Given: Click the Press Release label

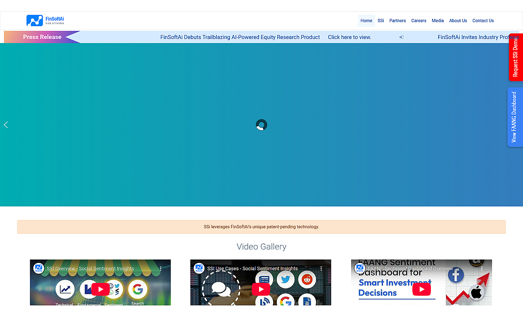Looking at the screenshot, I should tap(42, 37).
